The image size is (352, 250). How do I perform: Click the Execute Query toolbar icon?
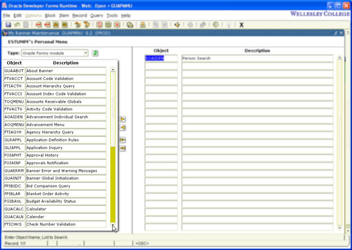point(108,25)
